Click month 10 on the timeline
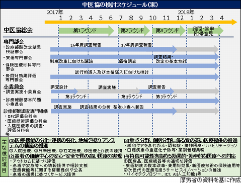This screenshot has height=183, width=241. tap(153, 18)
